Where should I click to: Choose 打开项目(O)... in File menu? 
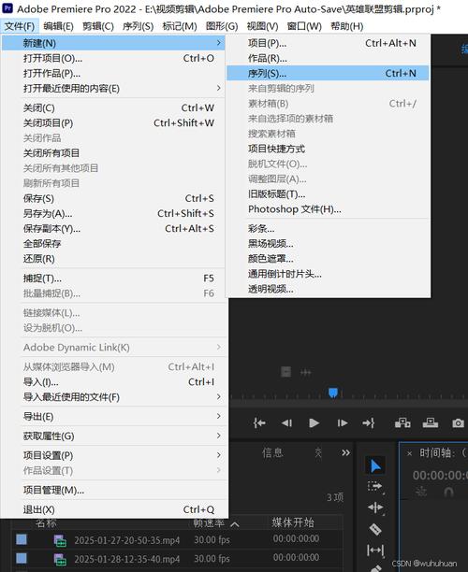pyautogui.click(x=113, y=58)
